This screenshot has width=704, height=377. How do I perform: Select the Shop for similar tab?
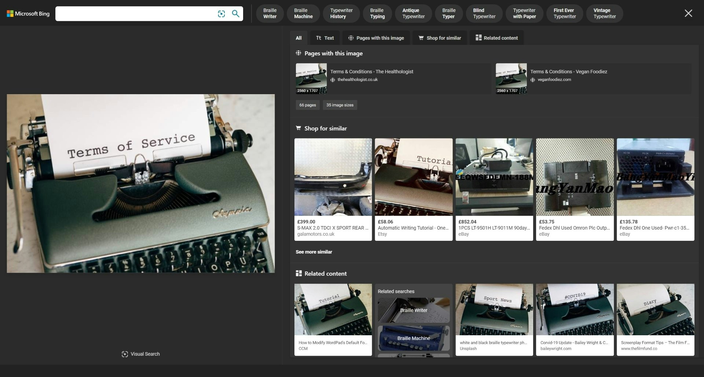click(x=440, y=38)
